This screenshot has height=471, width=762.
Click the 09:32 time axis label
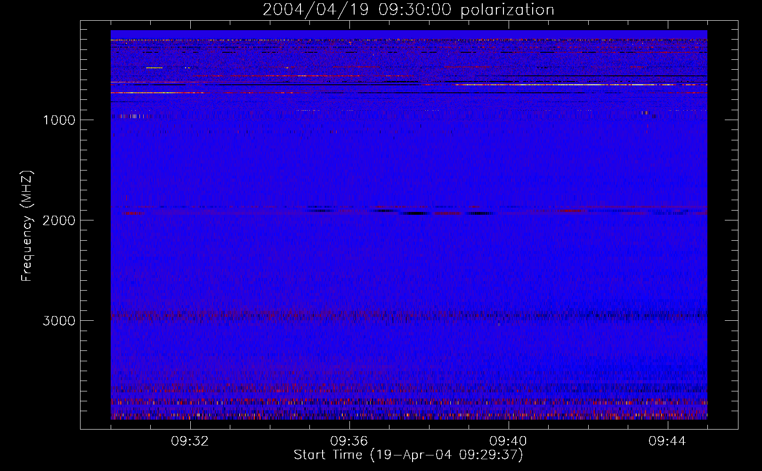[190, 441]
